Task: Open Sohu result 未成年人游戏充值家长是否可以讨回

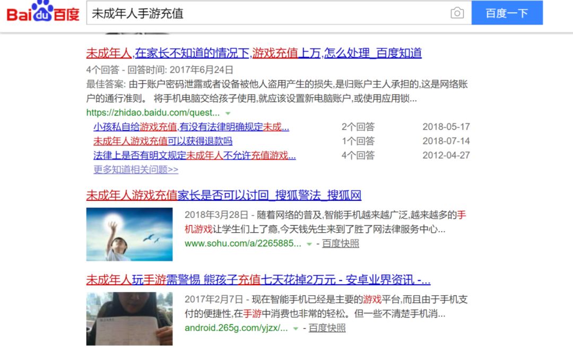Action: [x=224, y=195]
